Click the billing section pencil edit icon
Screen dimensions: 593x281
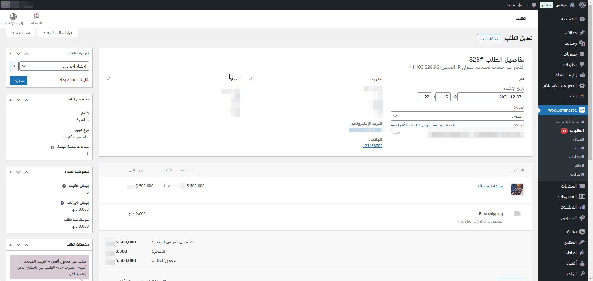click(x=251, y=79)
